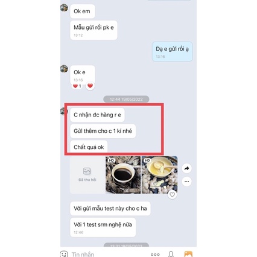Tap the '12:44 19/05/2022' date separator
The height and width of the screenshot is (257, 257).
tap(126, 99)
